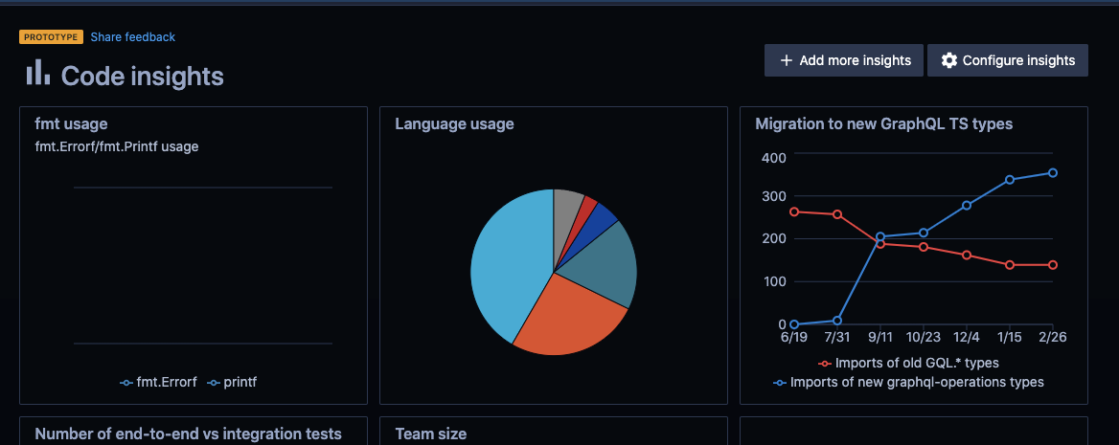Click the Code insights heading
This screenshot has height=445, width=1119.
click(x=143, y=77)
